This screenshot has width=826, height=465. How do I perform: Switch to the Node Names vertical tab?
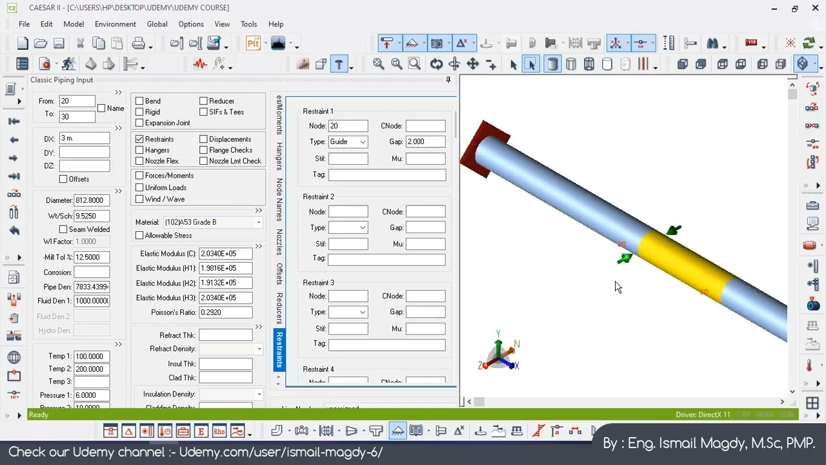tap(279, 200)
